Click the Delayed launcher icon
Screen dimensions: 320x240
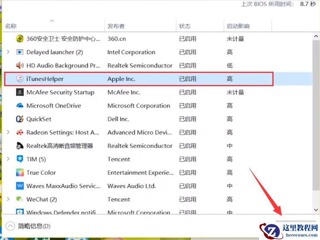point(20,52)
